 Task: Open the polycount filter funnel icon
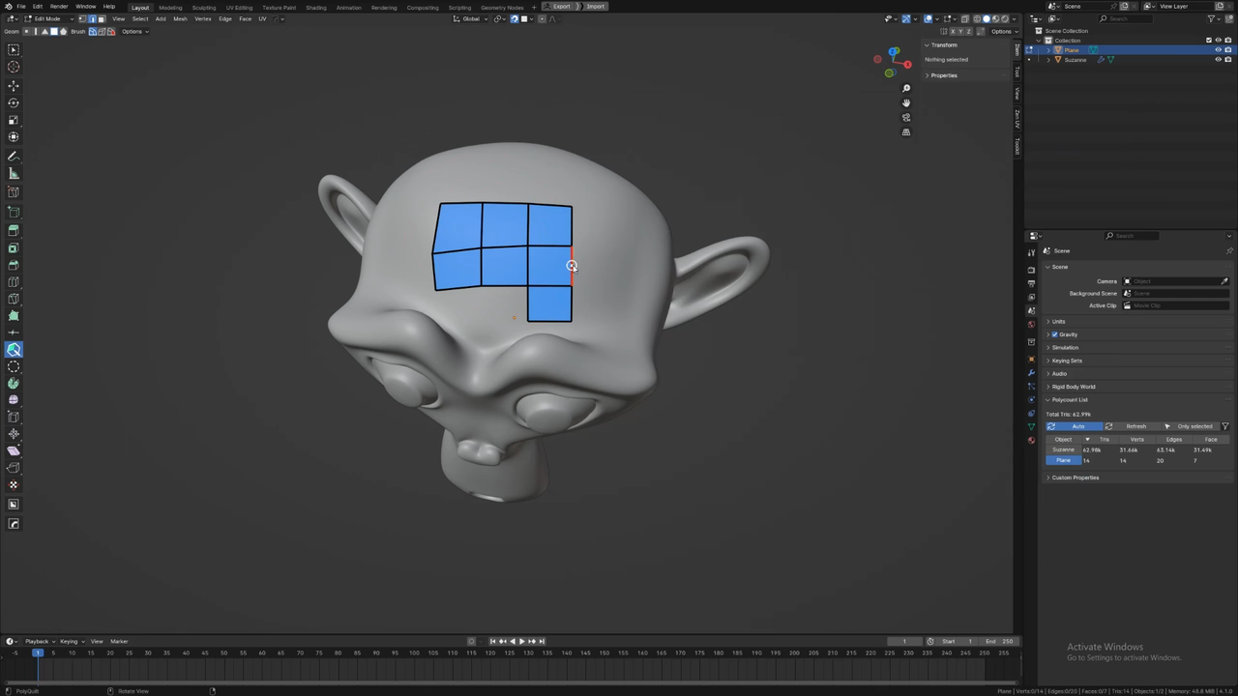1224,426
